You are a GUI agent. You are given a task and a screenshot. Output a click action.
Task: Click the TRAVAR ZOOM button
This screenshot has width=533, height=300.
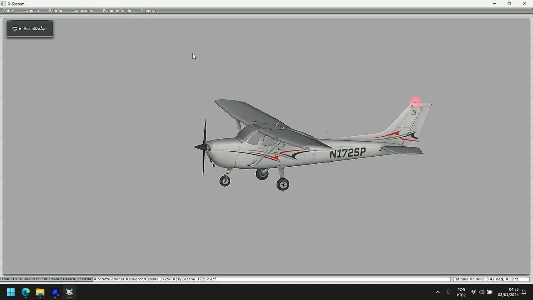77,279
